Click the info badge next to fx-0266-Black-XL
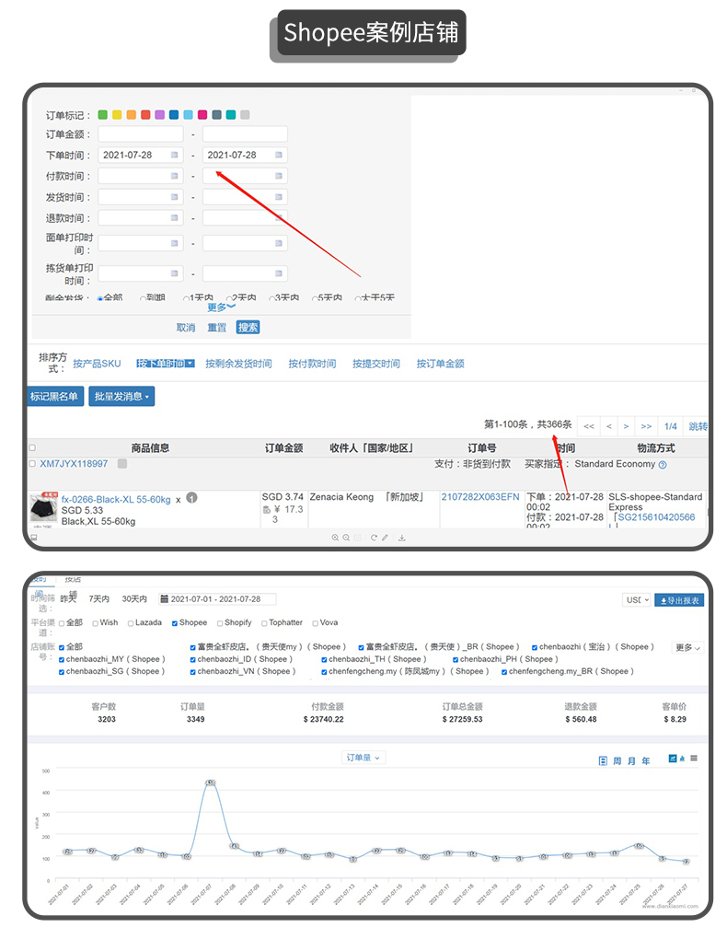Image resolution: width=727 pixels, height=939 pixels. (x=191, y=498)
